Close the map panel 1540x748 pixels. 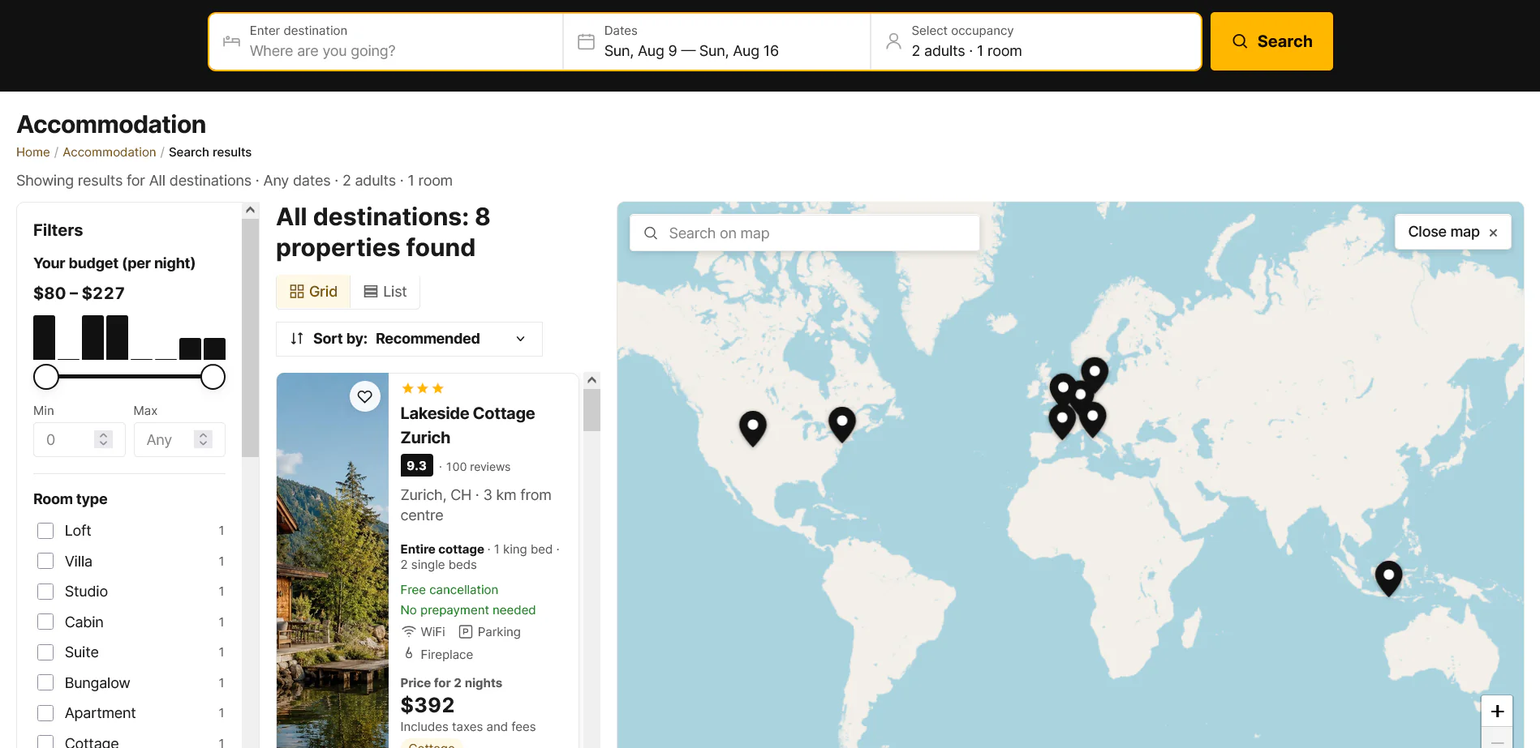pos(1452,232)
